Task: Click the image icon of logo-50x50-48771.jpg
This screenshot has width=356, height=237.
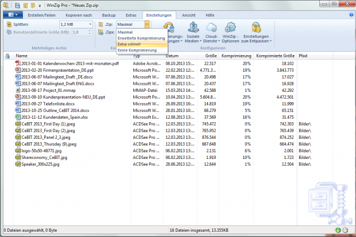Action: 18,150
